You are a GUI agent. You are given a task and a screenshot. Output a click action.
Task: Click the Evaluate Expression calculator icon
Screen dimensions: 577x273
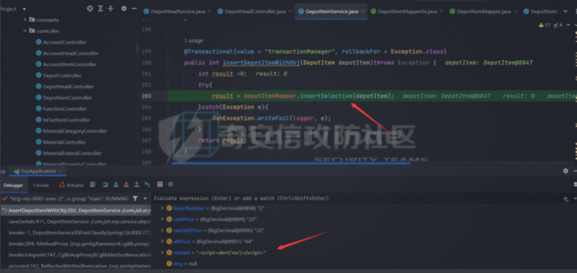coord(160,184)
